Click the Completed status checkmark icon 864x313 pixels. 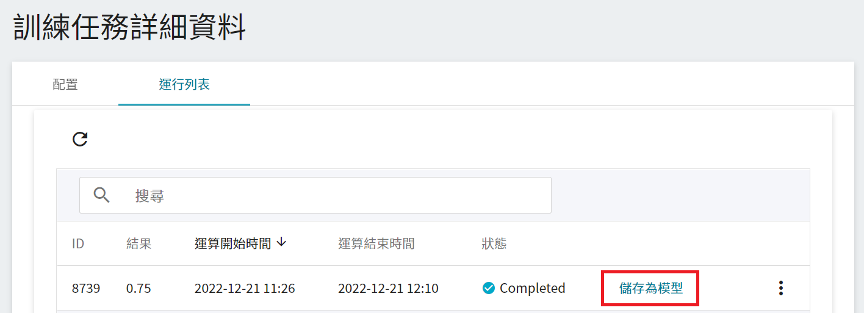click(488, 288)
